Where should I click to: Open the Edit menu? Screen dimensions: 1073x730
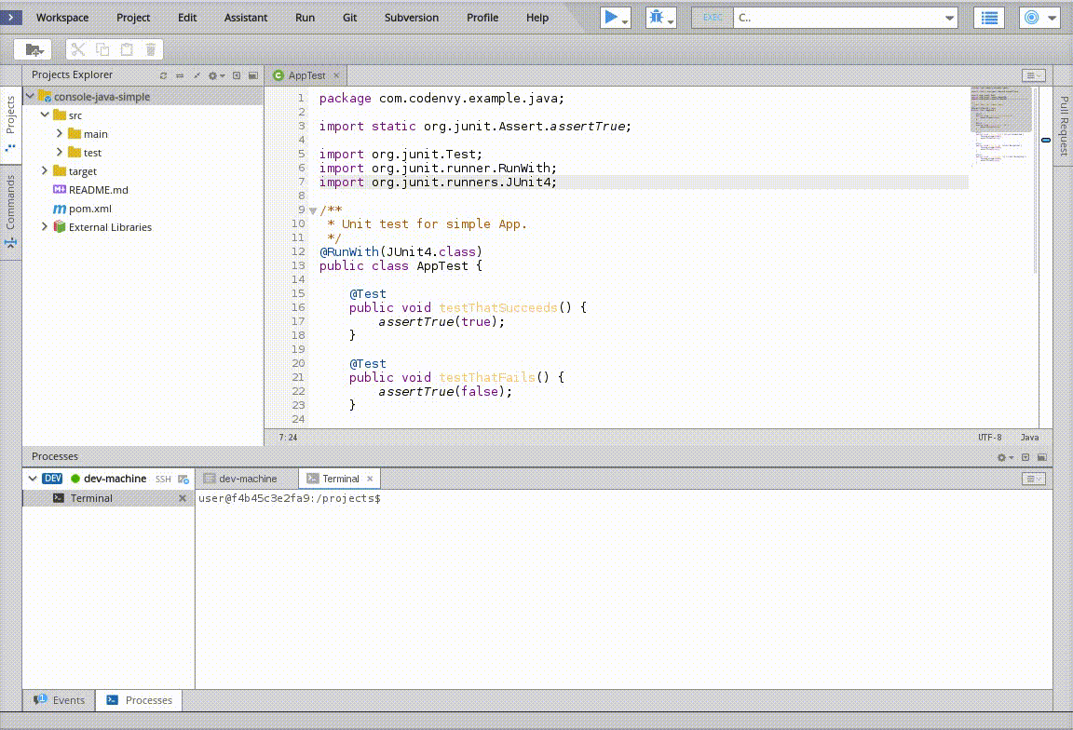click(187, 18)
